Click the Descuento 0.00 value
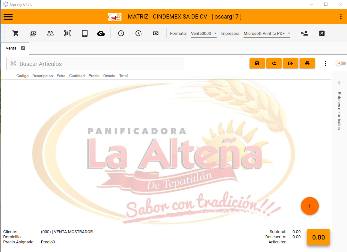This screenshot has width=347, height=252. (296, 237)
